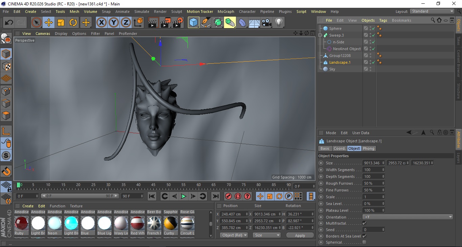Open Object Manager Tags menu
Viewport: 462px width, 247px height.
click(383, 20)
